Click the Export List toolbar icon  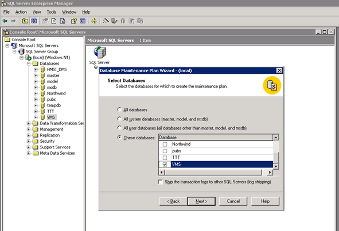click(63, 21)
